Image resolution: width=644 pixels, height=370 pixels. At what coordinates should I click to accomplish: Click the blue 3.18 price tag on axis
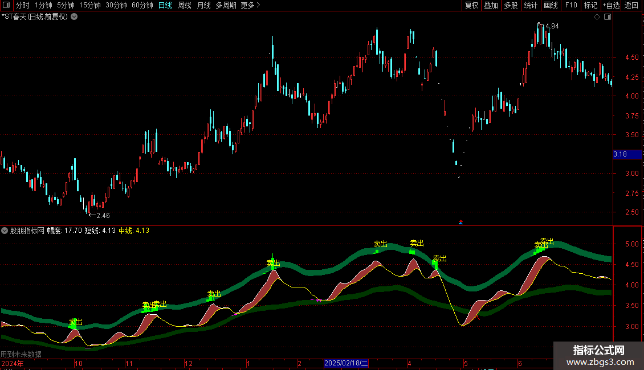click(627, 154)
